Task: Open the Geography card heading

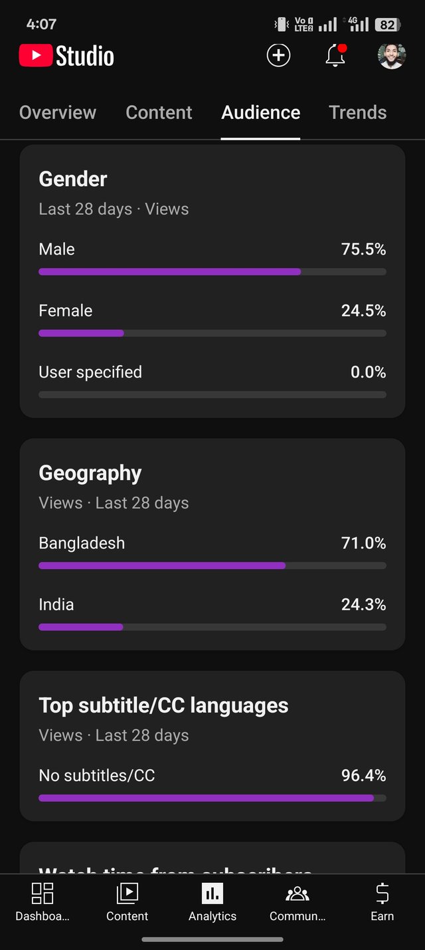Action: pos(90,473)
